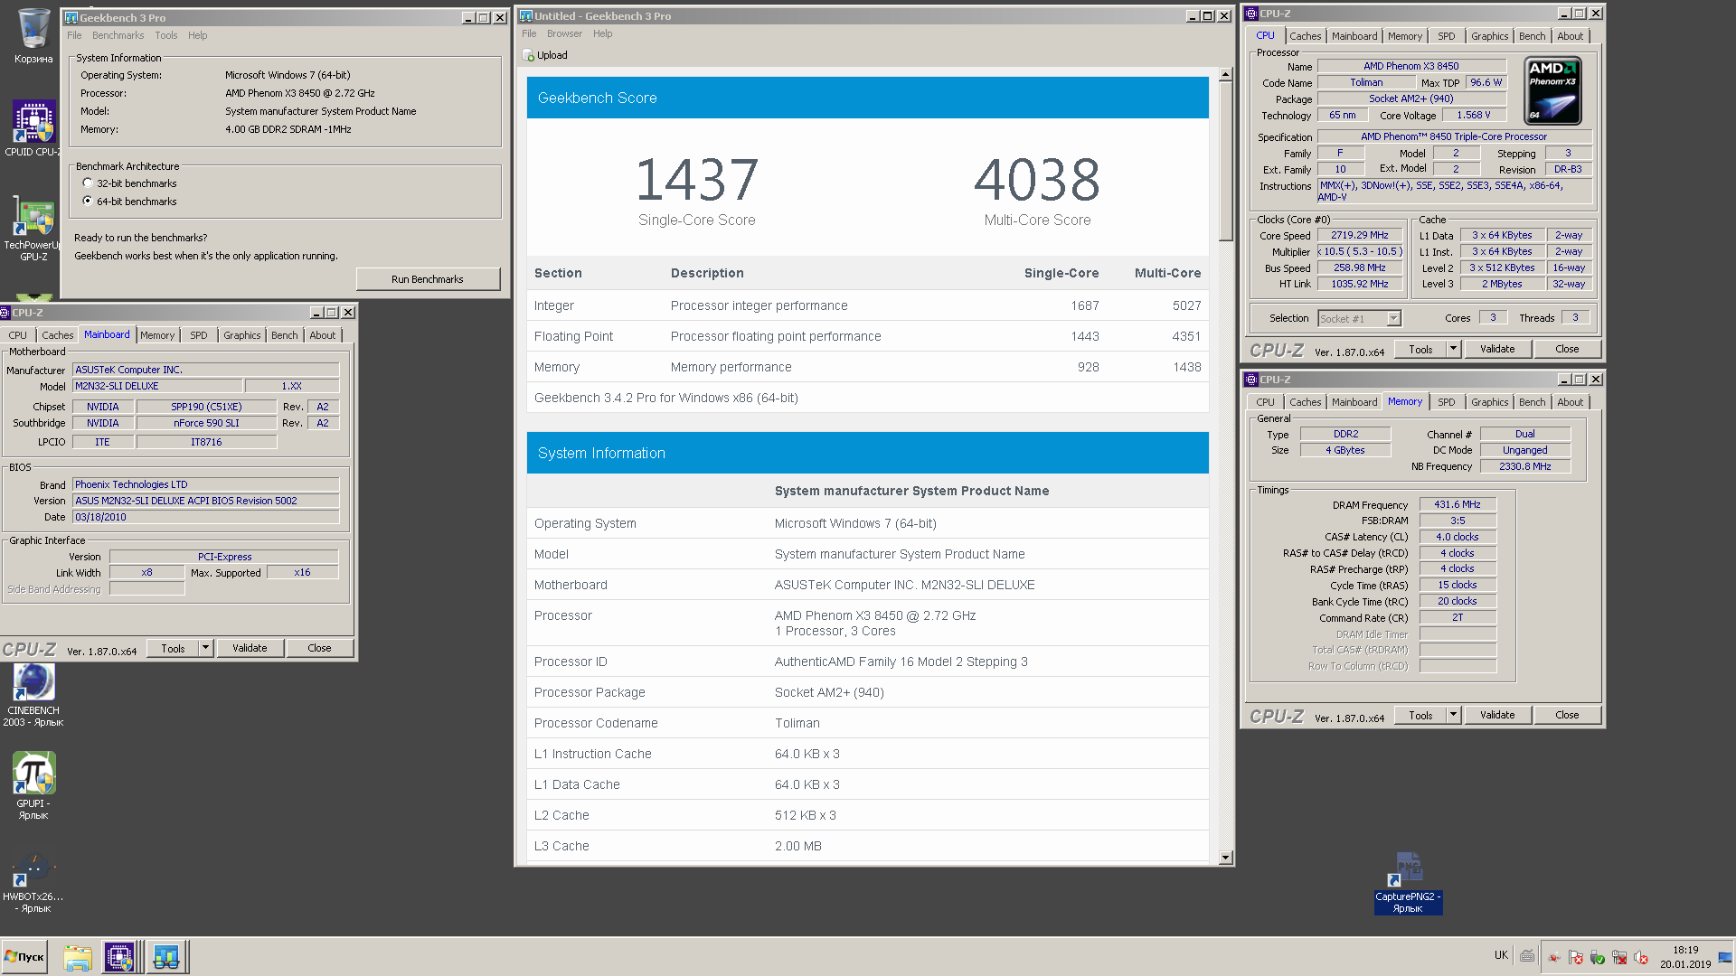Switch to the Geekbench taskbar button

[165, 956]
